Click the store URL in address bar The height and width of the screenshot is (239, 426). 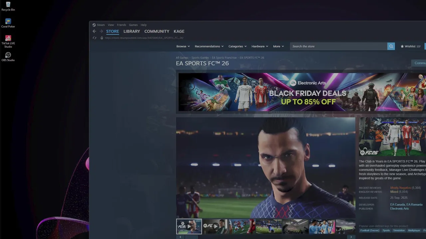[x=144, y=38]
